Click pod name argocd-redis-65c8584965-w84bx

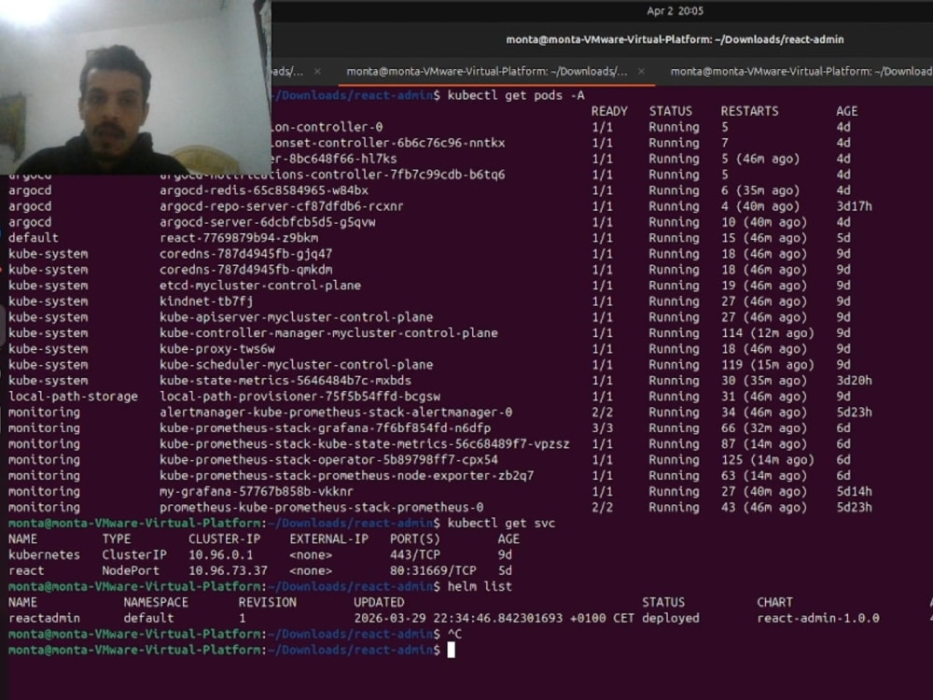[264, 190]
